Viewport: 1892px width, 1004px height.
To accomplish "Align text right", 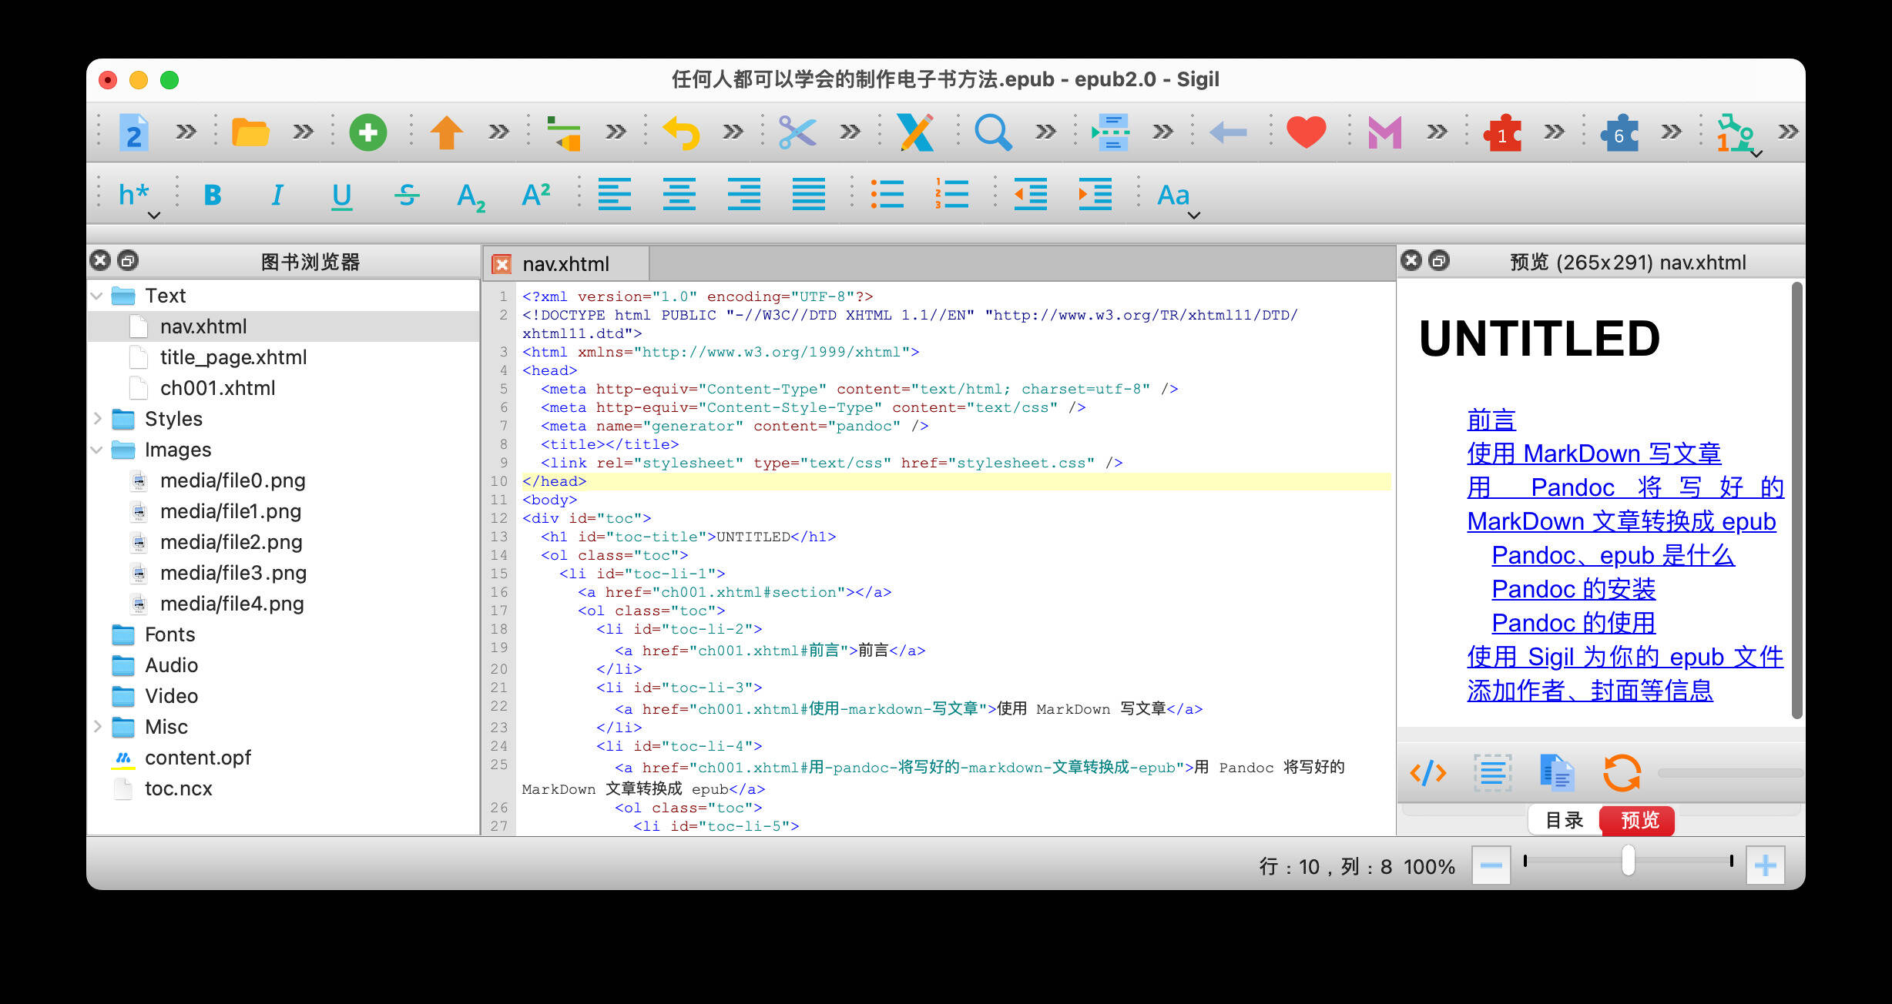I will pyautogui.click(x=744, y=194).
